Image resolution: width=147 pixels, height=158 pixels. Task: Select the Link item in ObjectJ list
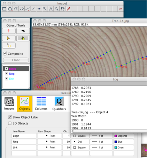16,79
